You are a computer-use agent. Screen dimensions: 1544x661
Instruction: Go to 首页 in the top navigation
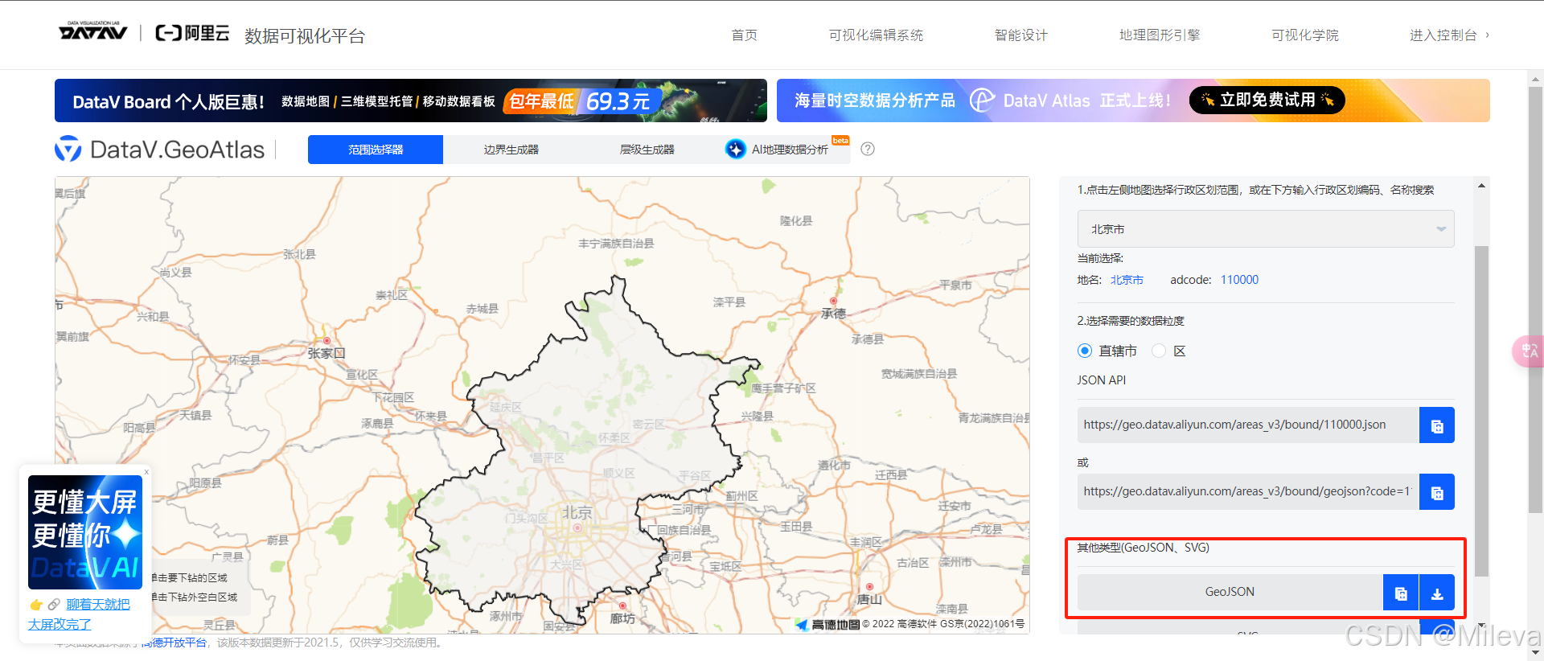click(745, 35)
